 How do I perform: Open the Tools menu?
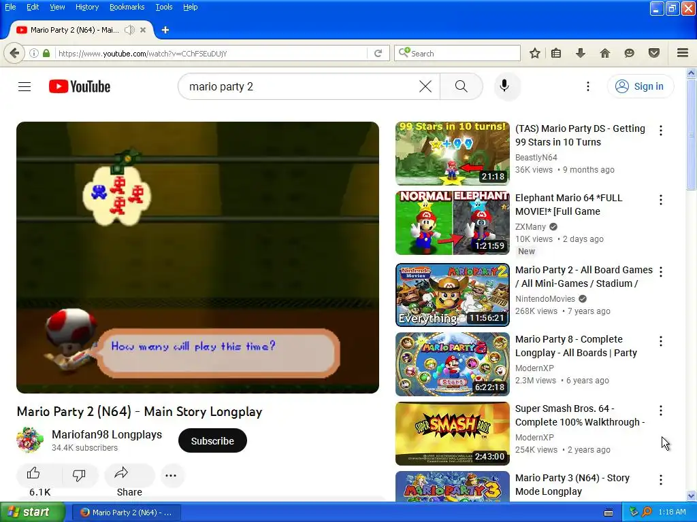click(x=163, y=7)
